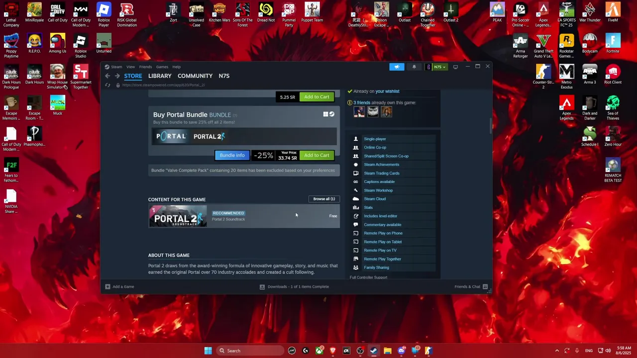This screenshot has height=358, width=637.
Task: Open the Phasmophobia desktop shortcut
Action: [34, 137]
